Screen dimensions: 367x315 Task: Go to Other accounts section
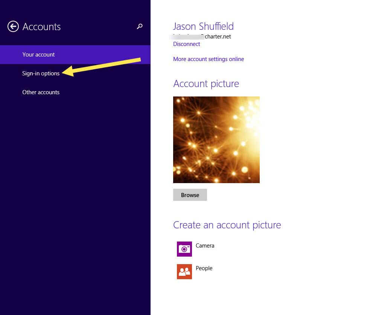tap(41, 92)
